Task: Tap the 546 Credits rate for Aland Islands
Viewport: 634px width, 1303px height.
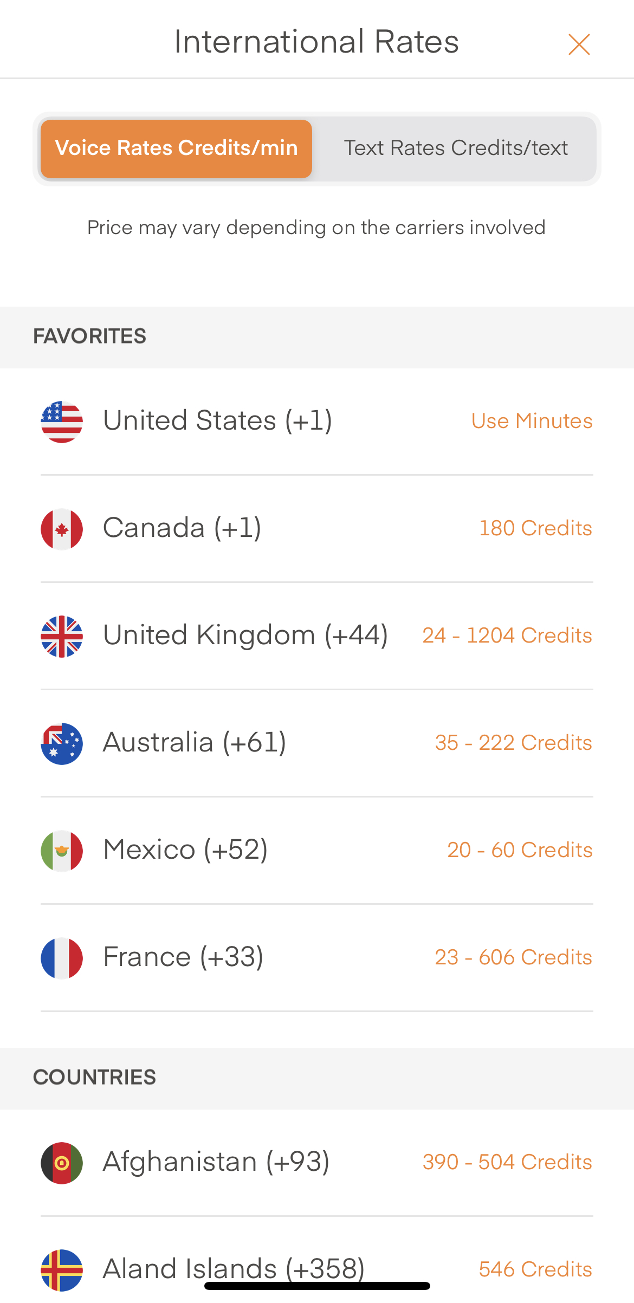Action: [x=535, y=1269]
